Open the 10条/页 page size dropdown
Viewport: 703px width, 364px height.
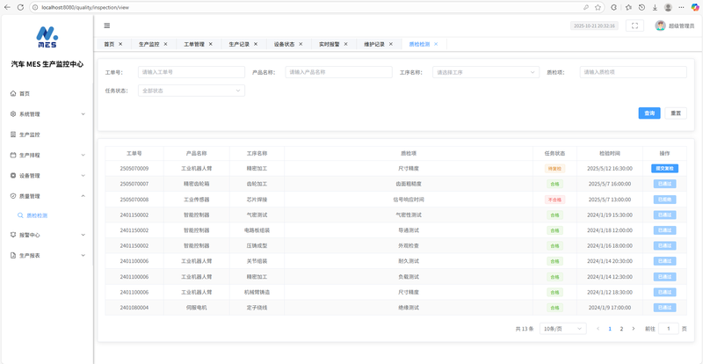tap(562, 329)
